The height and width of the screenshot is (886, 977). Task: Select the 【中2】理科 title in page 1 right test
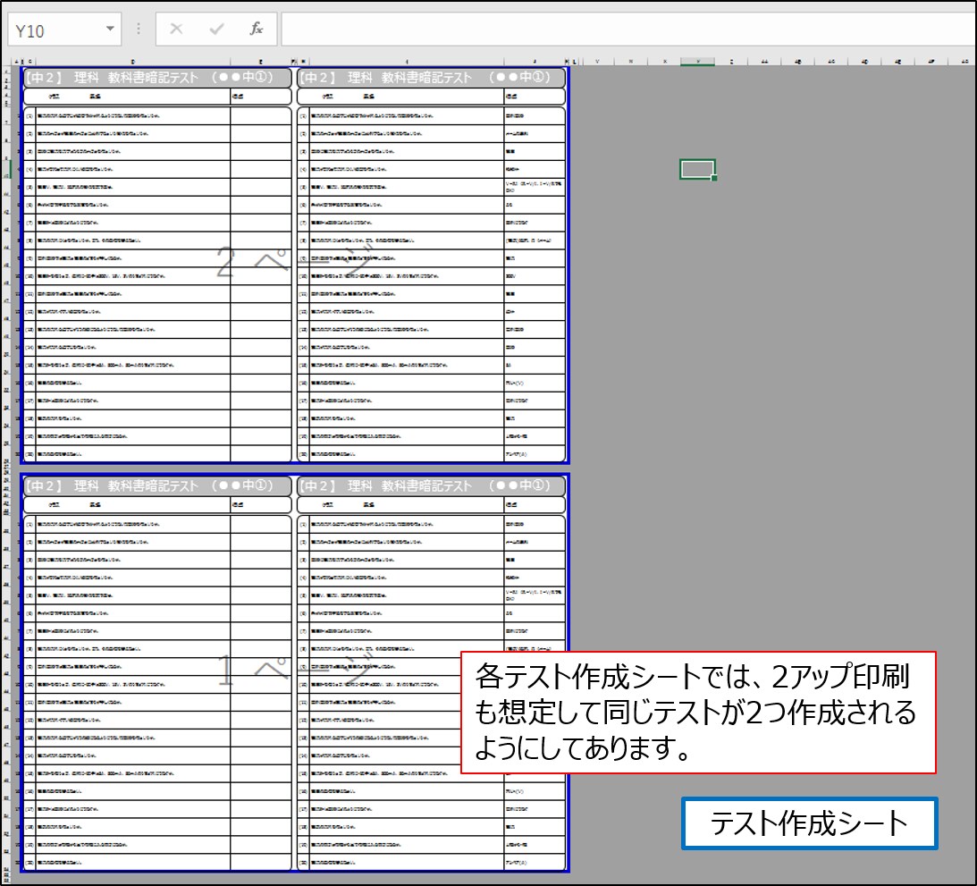pos(431,486)
